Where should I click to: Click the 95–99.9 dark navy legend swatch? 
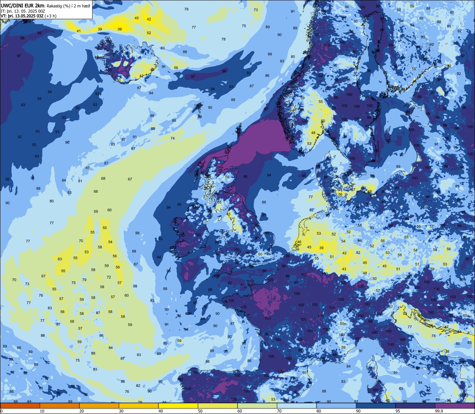(x=415, y=405)
